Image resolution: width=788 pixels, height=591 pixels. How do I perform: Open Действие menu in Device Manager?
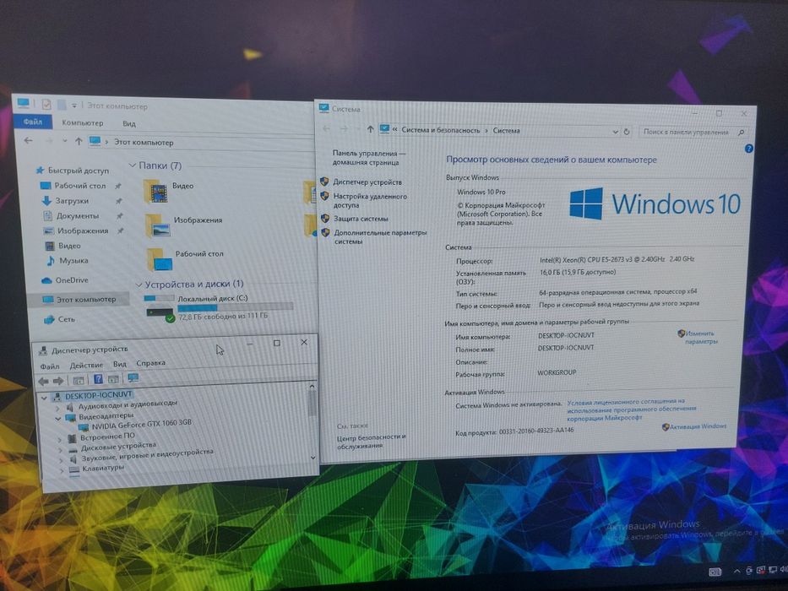(86, 365)
